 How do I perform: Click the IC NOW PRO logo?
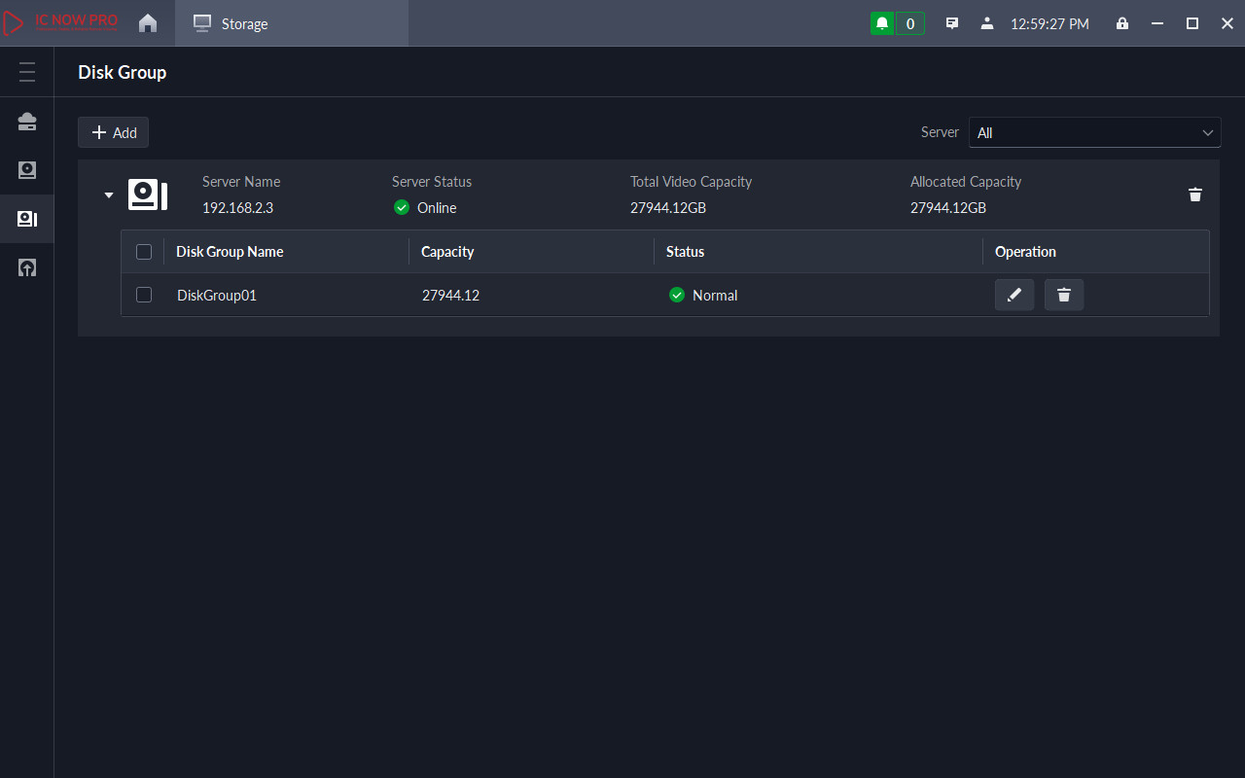[x=60, y=23]
